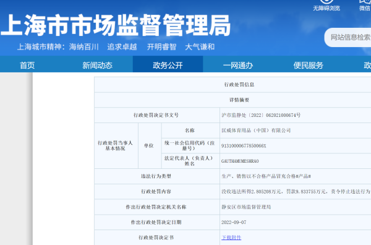Download the attachment via 下载附件 link
The width and height of the screenshot is (371, 245).
click(231, 237)
